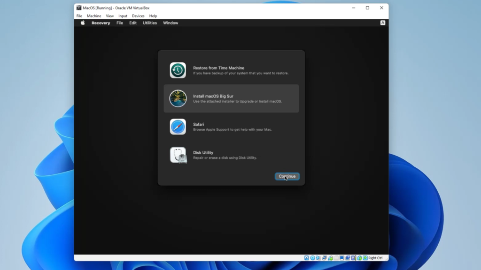Click 'Browse Apple Support to get help' description
Image resolution: width=481 pixels, height=270 pixels.
pyautogui.click(x=233, y=129)
